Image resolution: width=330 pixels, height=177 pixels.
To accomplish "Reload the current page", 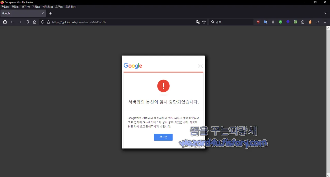I will tap(27, 22).
